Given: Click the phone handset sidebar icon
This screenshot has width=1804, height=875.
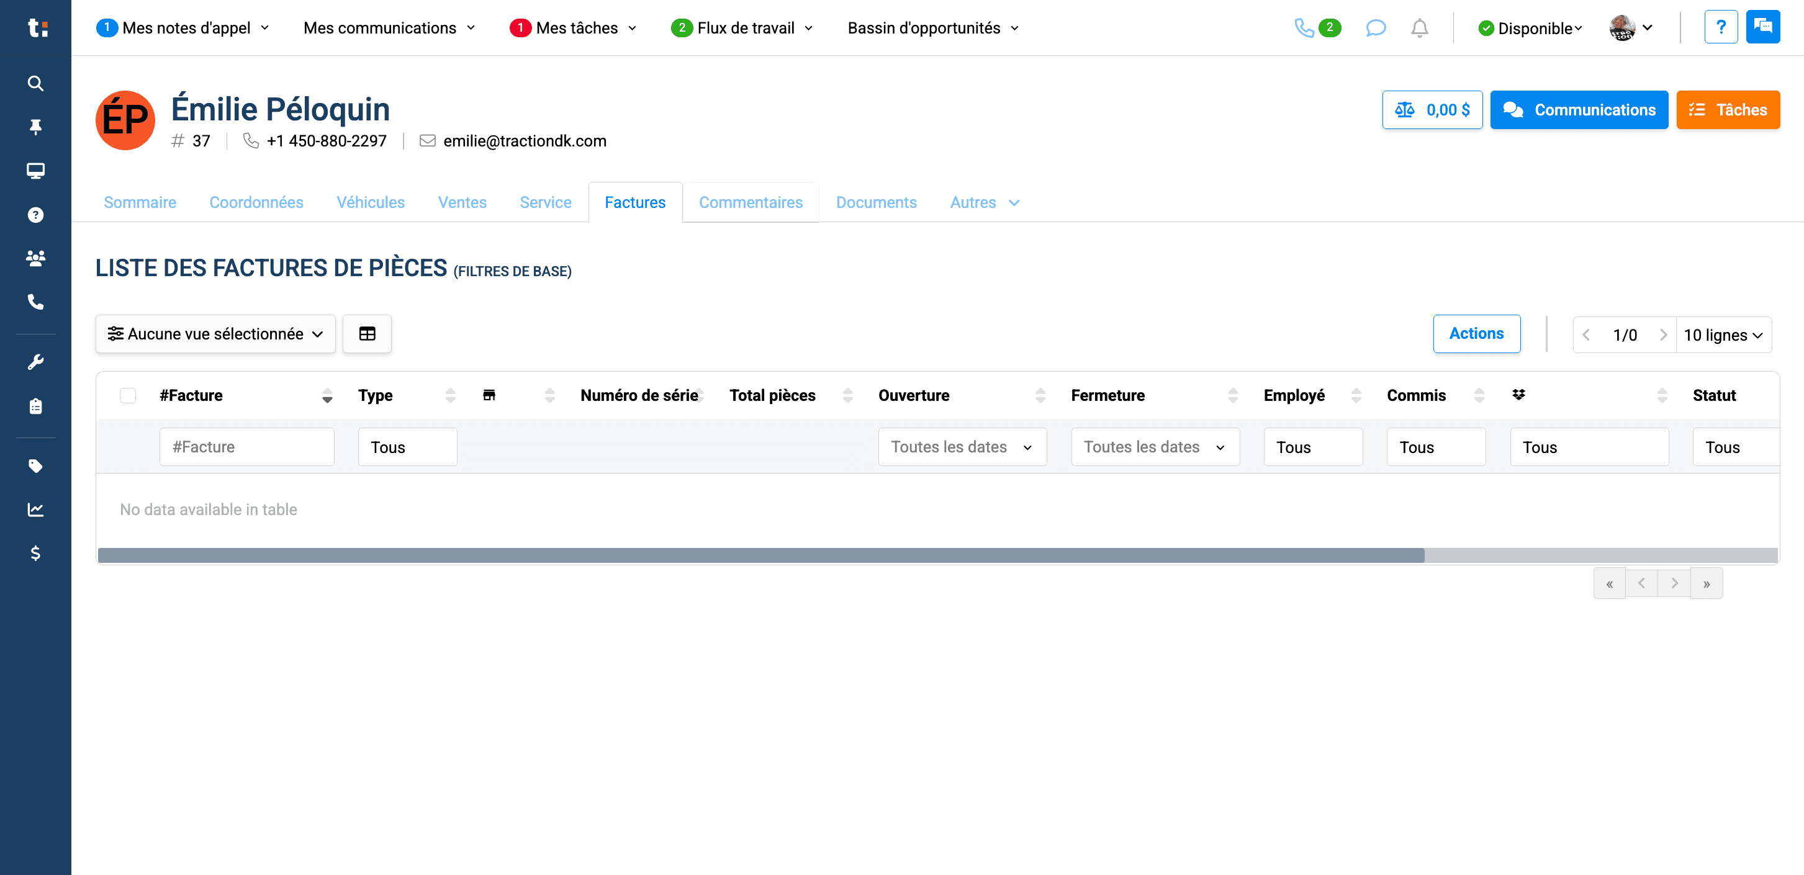Looking at the screenshot, I should click(x=35, y=302).
